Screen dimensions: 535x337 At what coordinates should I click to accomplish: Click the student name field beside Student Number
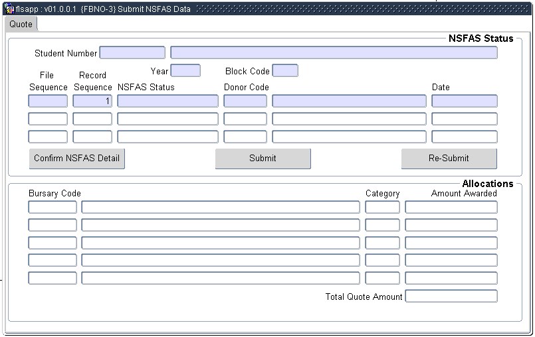[334, 53]
